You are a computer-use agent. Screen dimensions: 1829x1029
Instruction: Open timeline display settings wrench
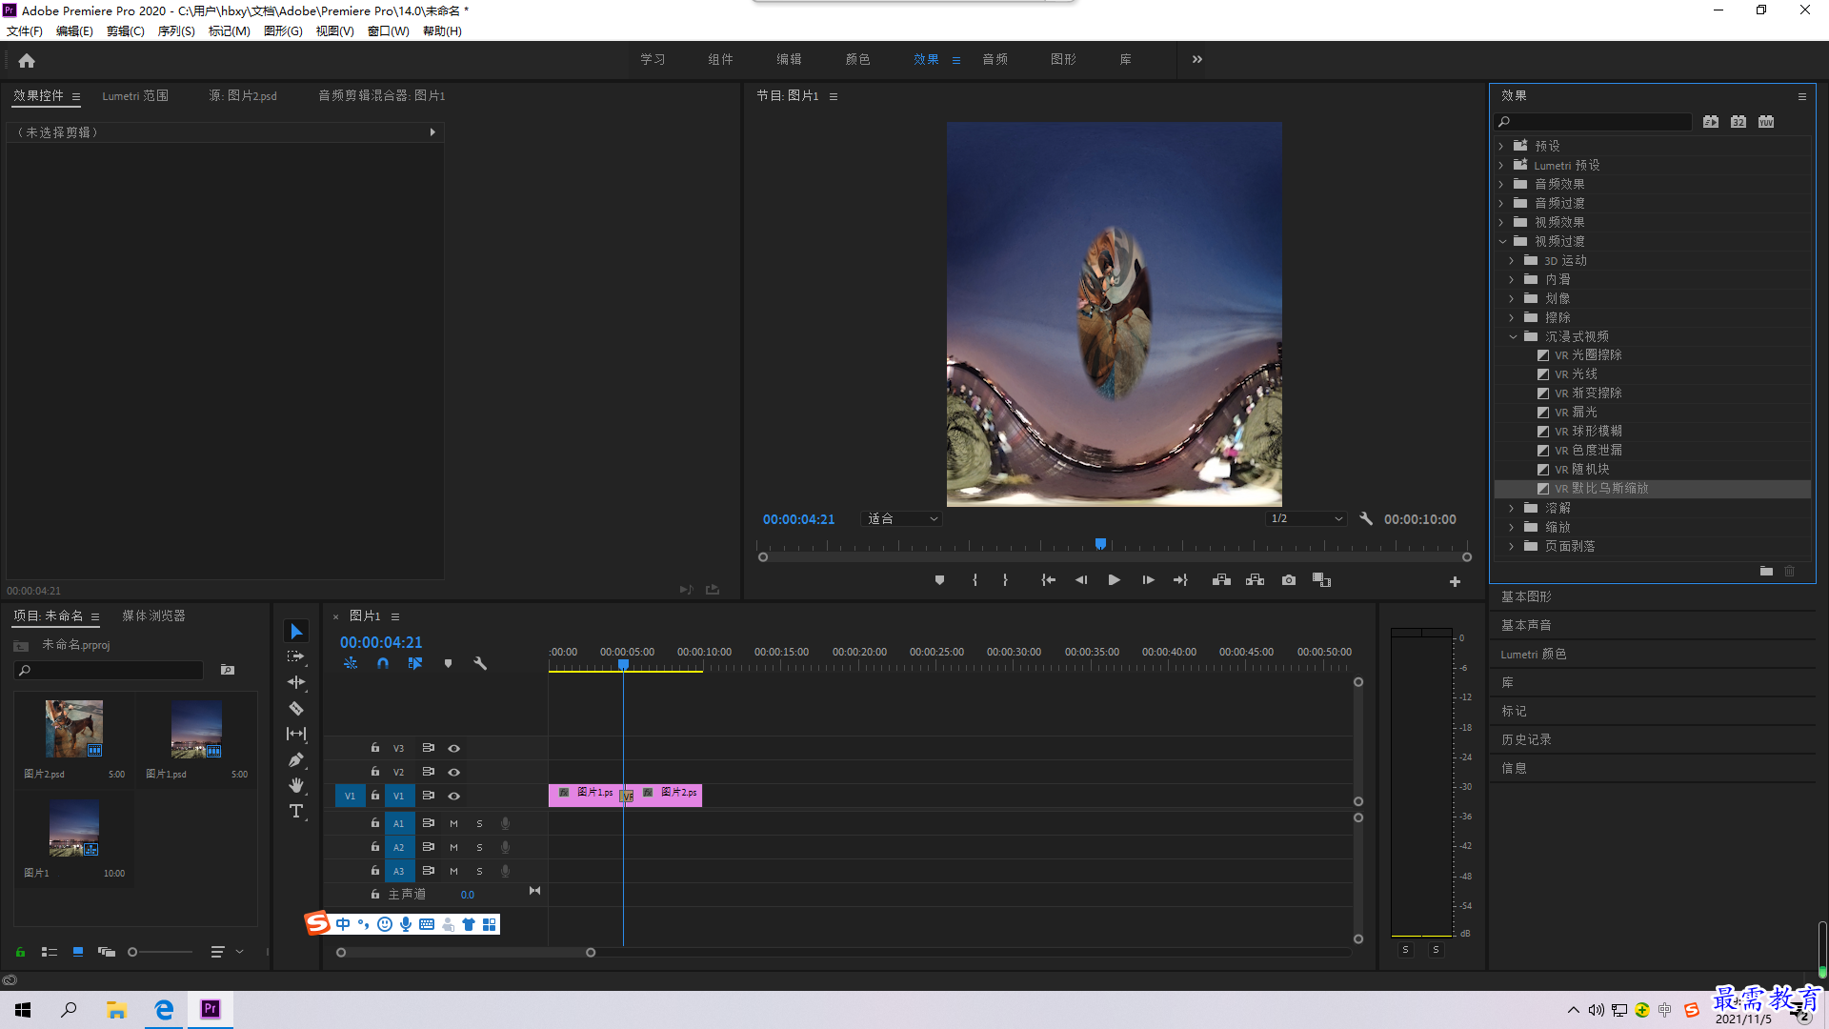(x=480, y=663)
